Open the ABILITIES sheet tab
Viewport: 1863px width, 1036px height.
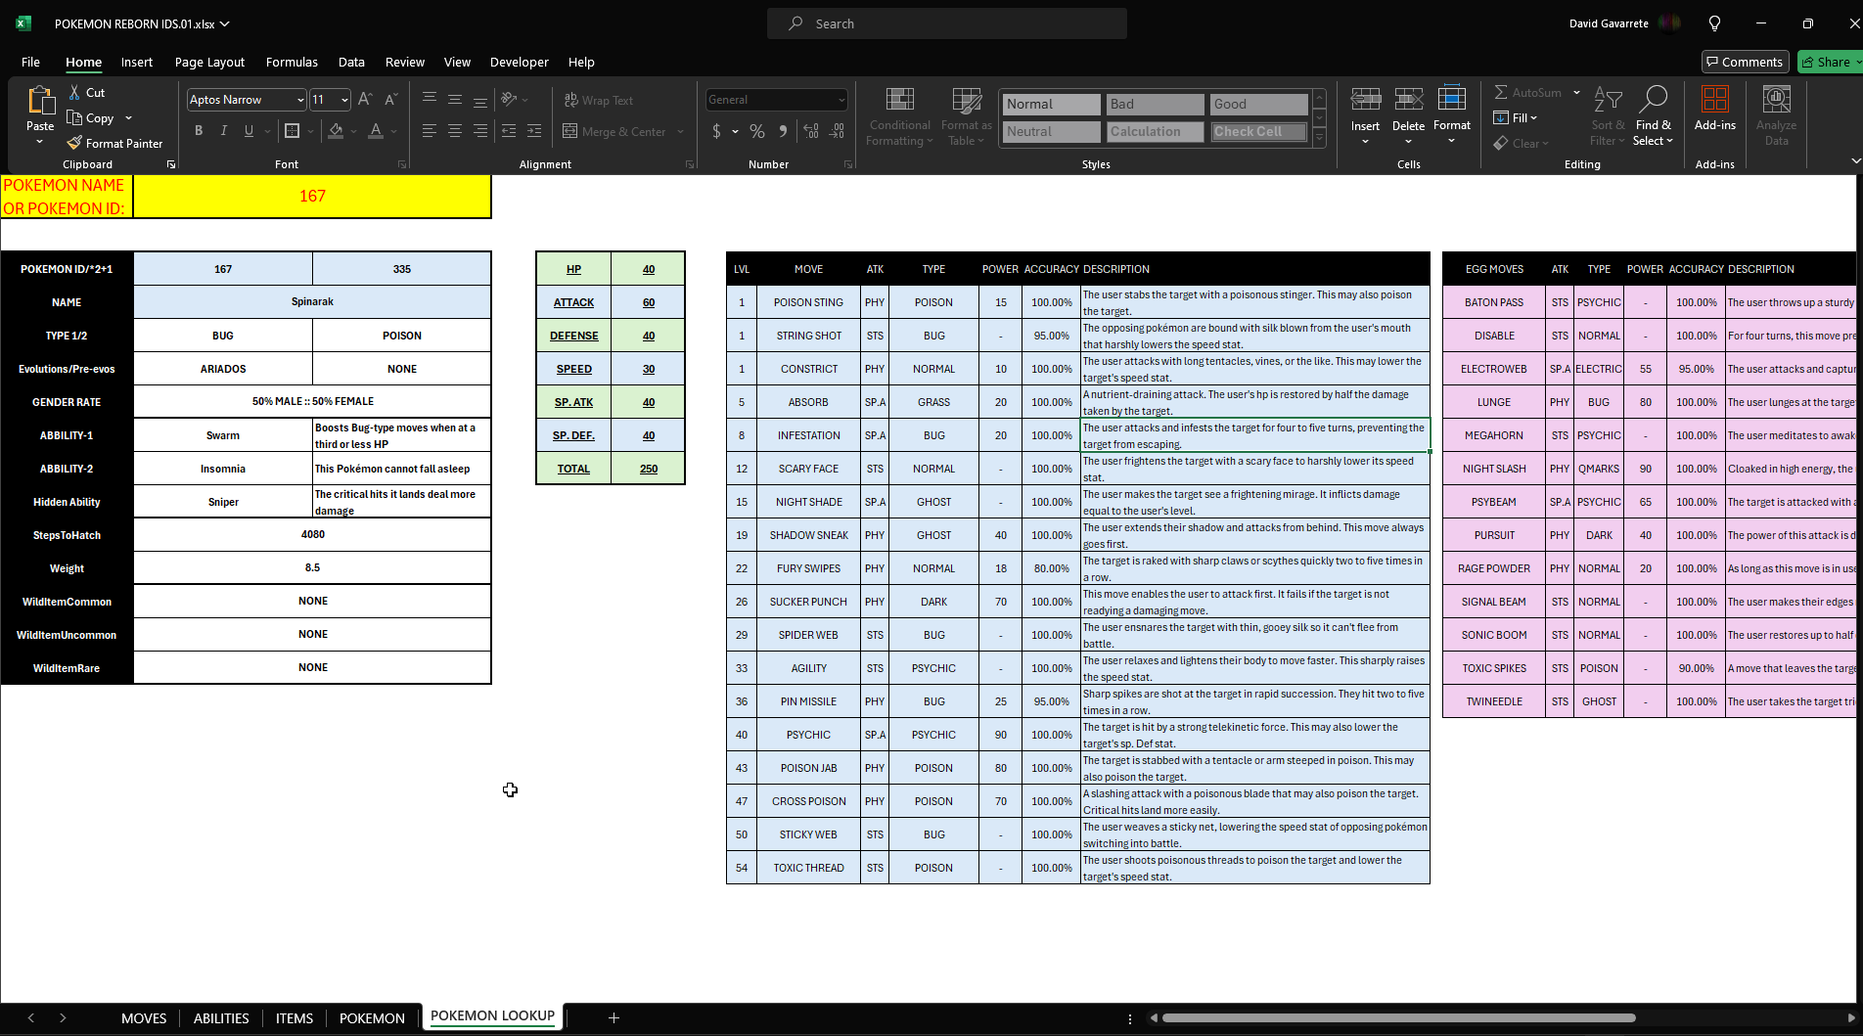[x=221, y=1018]
